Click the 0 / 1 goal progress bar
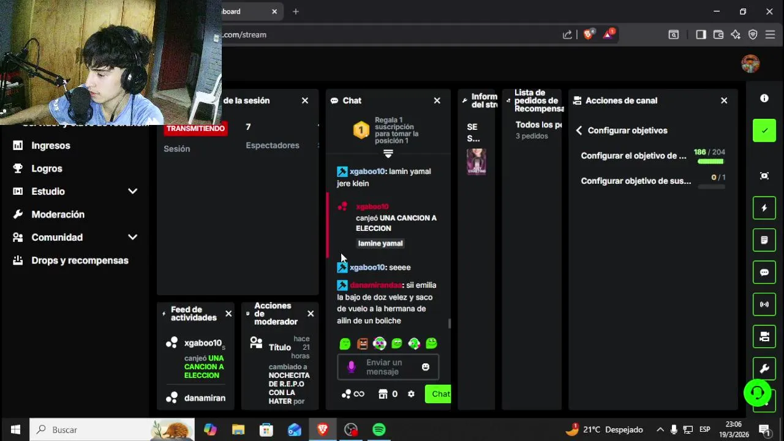 pyautogui.click(x=711, y=187)
